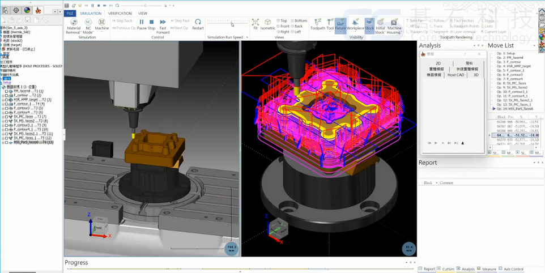Select the Host CAD tab
This screenshot has height=273, width=545.
pyautogui.click(x=455, y=75)
